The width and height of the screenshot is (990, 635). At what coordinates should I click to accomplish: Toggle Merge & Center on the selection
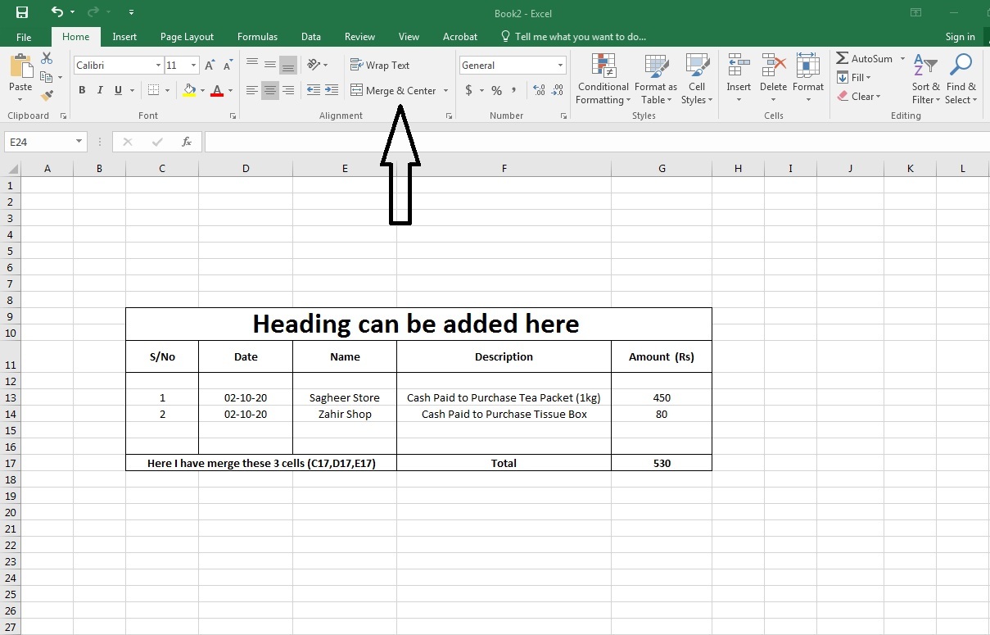(393, 90)
